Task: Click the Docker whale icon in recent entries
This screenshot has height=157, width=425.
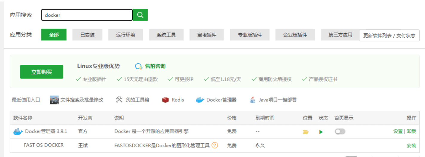Action: [200, 100]
